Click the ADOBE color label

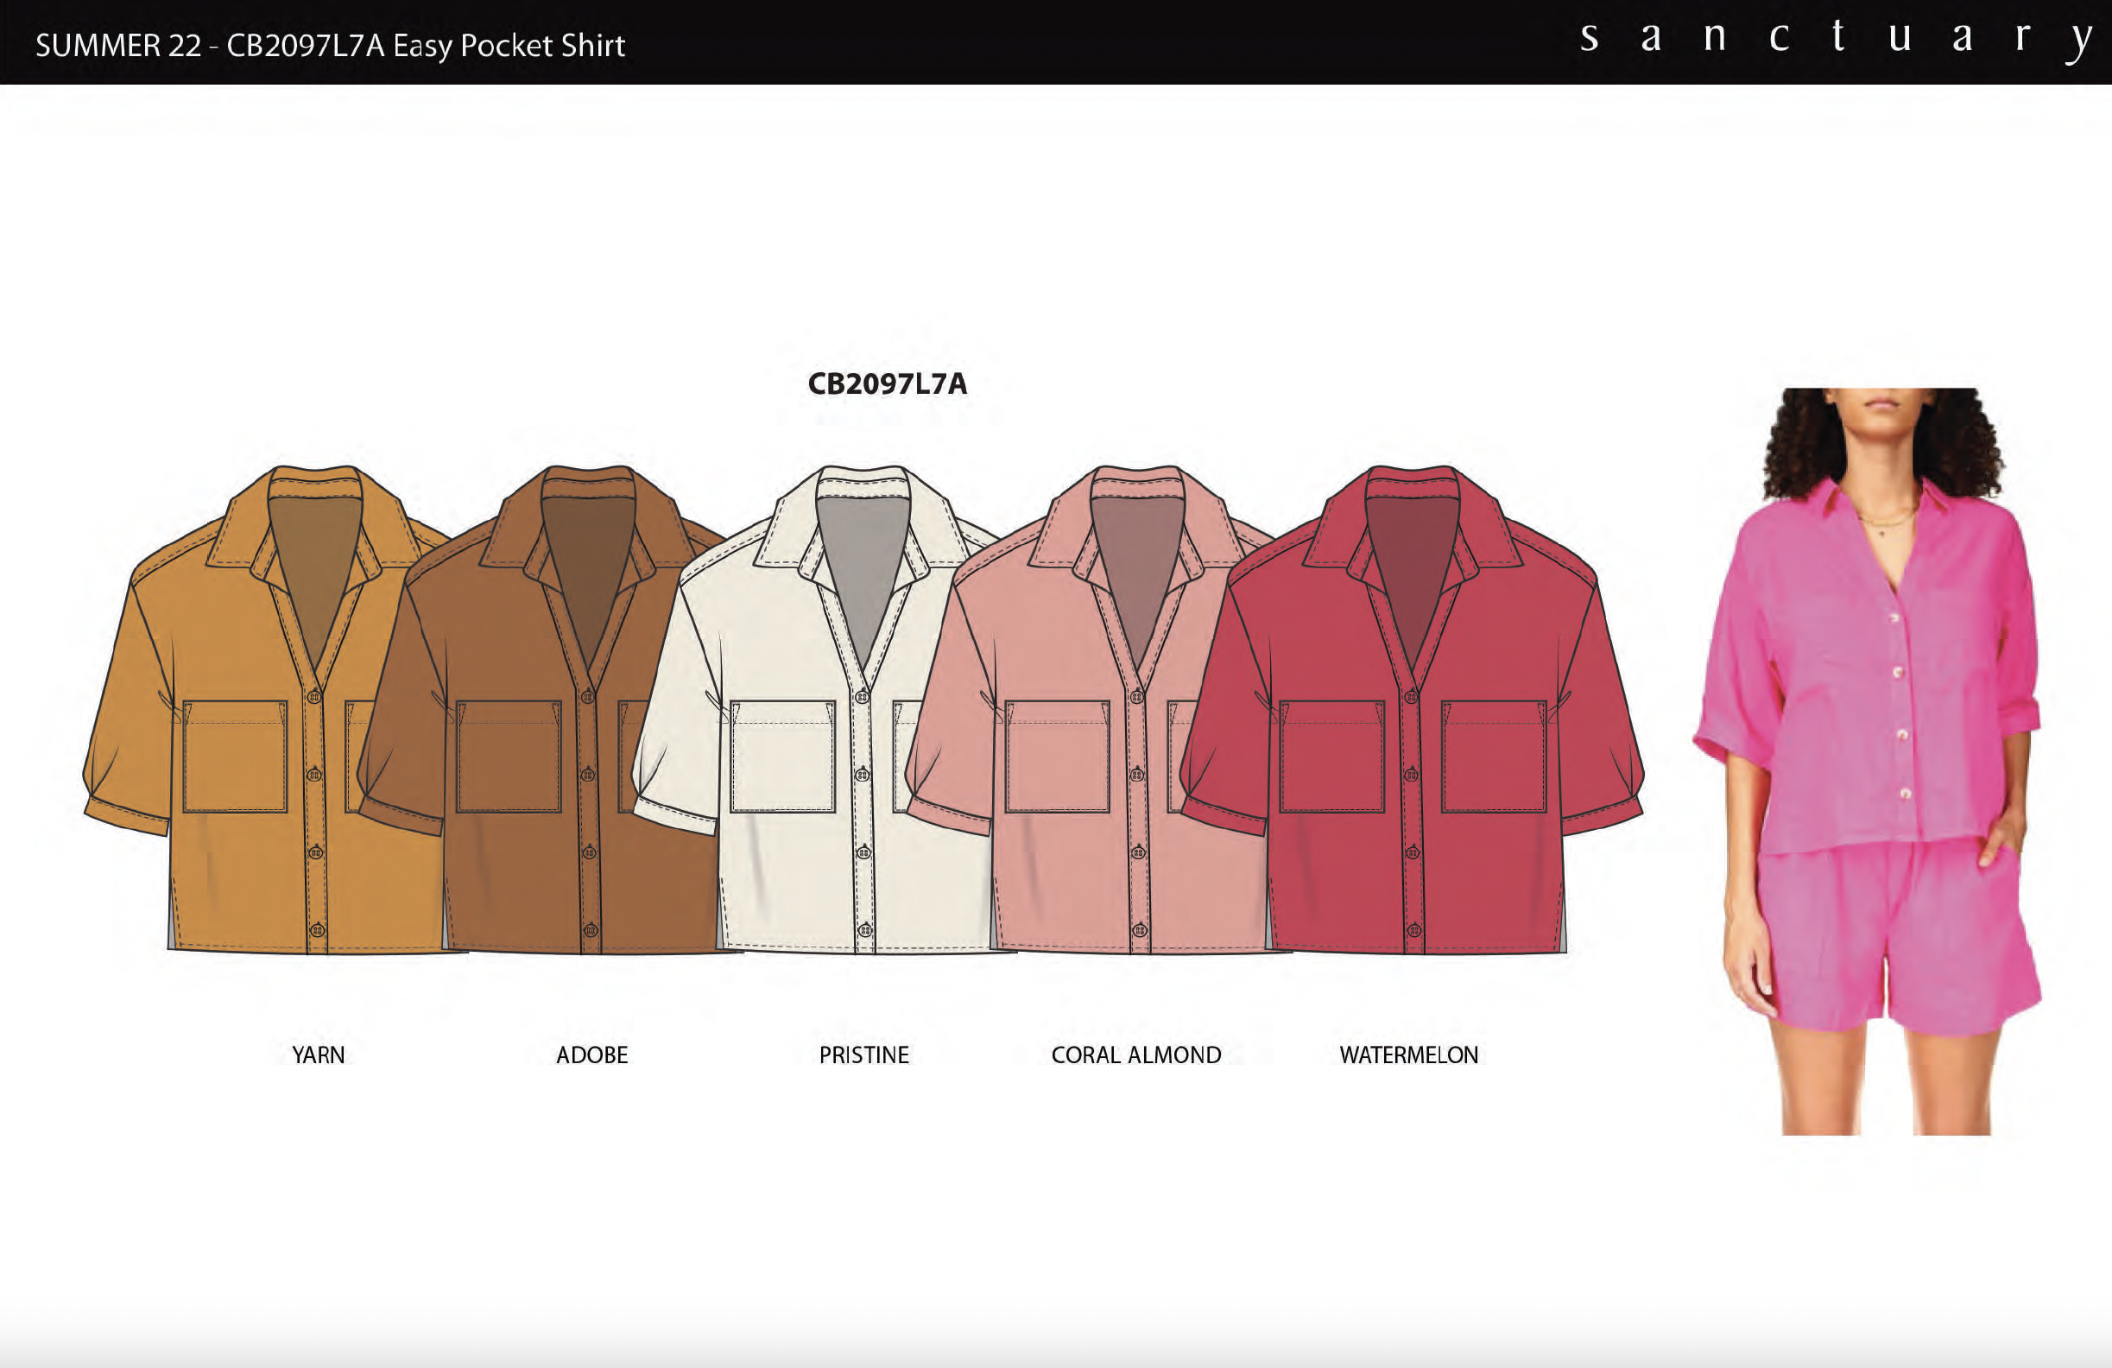(591, 1054)
